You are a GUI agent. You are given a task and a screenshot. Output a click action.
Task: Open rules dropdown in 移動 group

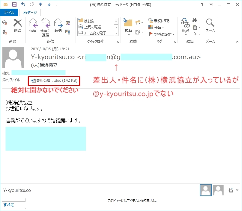click(139, 23)
